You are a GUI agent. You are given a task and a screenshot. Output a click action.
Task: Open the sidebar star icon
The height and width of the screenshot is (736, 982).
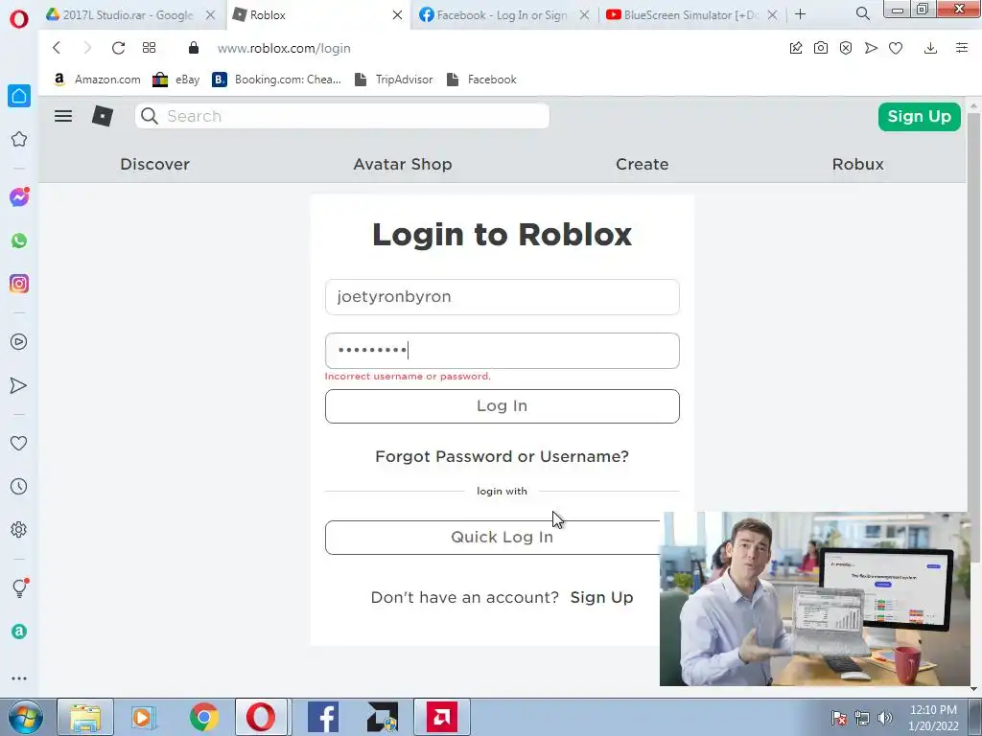coord(19,139)
